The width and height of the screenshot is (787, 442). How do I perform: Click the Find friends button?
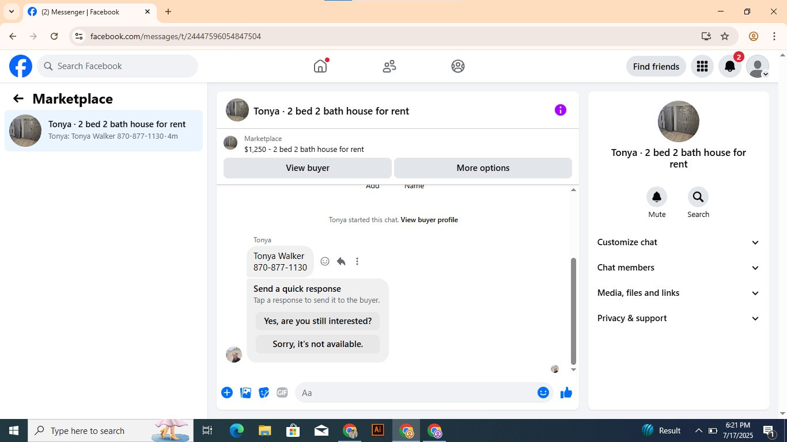(x=656, y=66)
